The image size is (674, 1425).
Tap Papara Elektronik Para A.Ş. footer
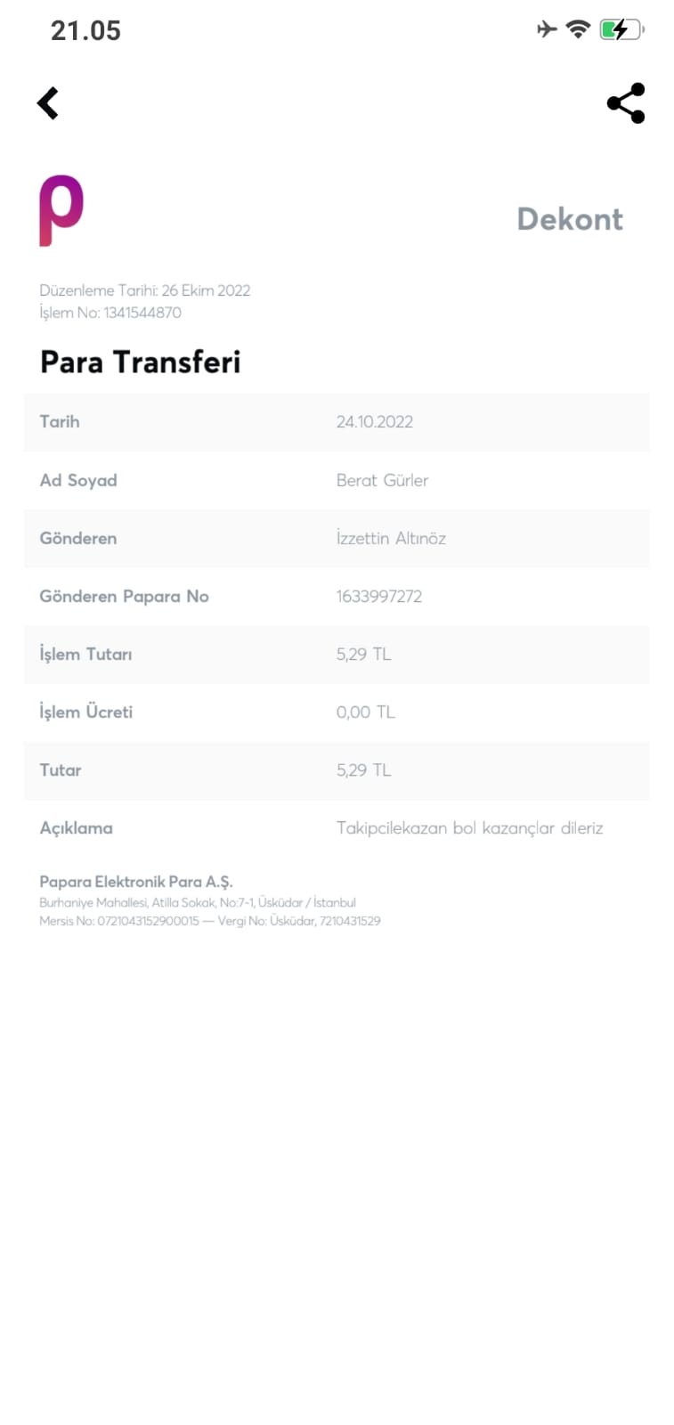[x=136, y=882]
